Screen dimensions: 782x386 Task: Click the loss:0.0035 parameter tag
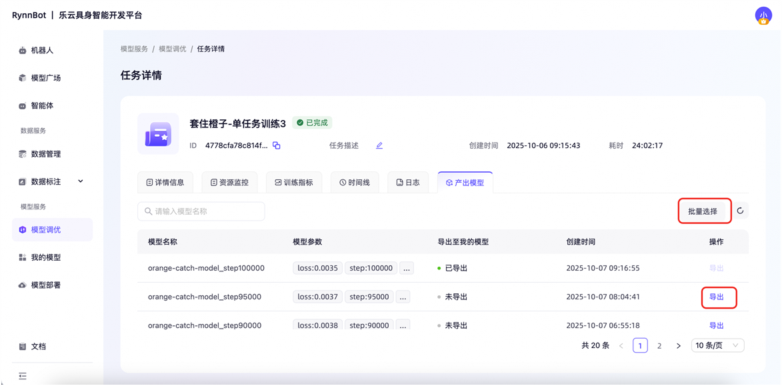click(318, 268)
